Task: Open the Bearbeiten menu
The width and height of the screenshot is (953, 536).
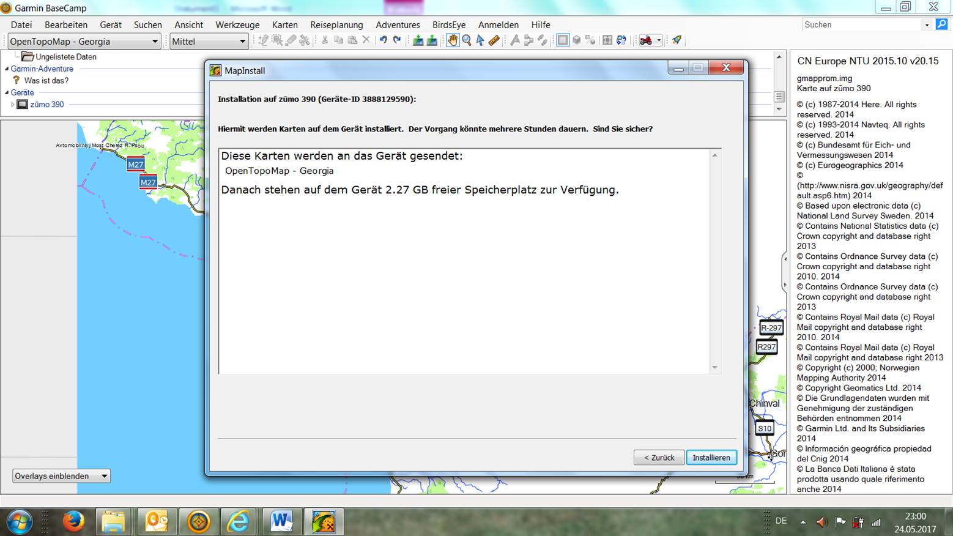Action: (x=66, y=24)
